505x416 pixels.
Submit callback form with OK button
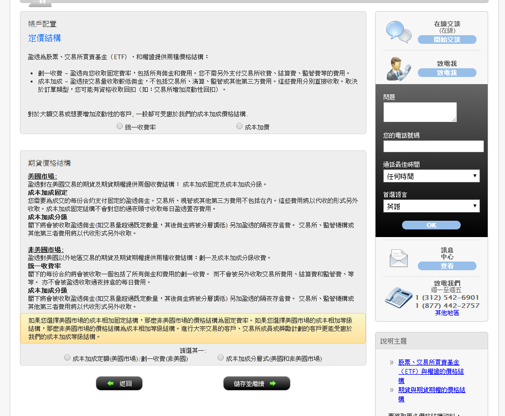pyautogui.click(x=431, y=225)
